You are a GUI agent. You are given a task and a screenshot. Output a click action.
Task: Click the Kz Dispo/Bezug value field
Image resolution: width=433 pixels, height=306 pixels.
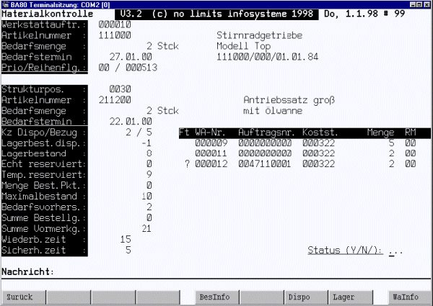139,132
